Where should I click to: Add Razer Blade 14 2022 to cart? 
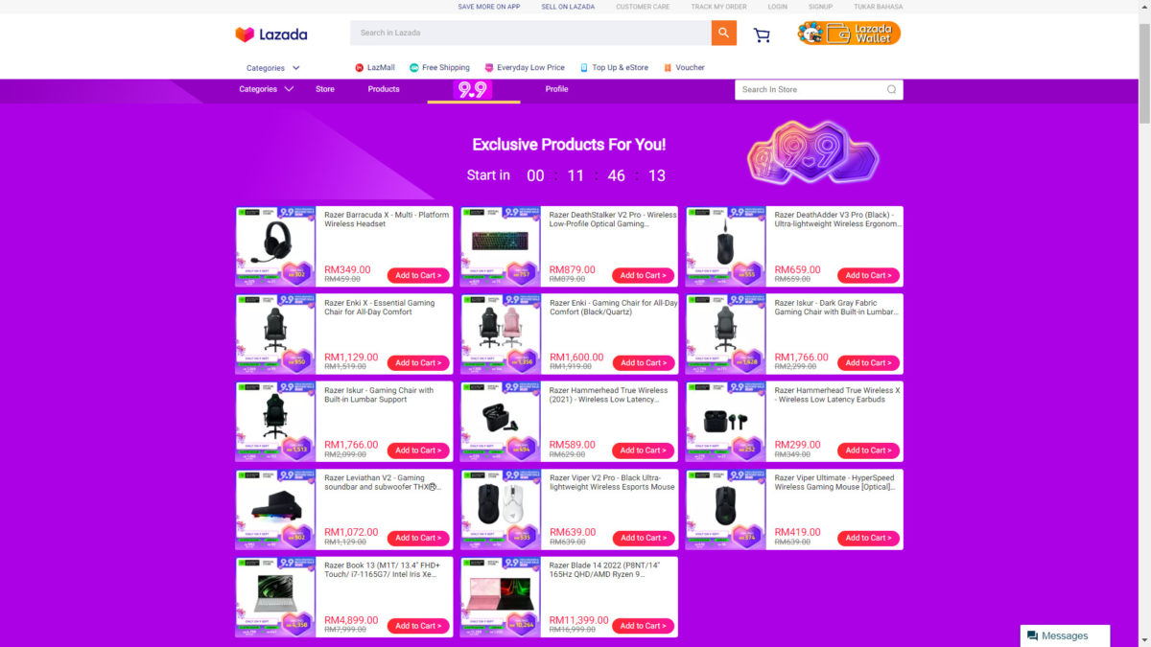point(644,626)
